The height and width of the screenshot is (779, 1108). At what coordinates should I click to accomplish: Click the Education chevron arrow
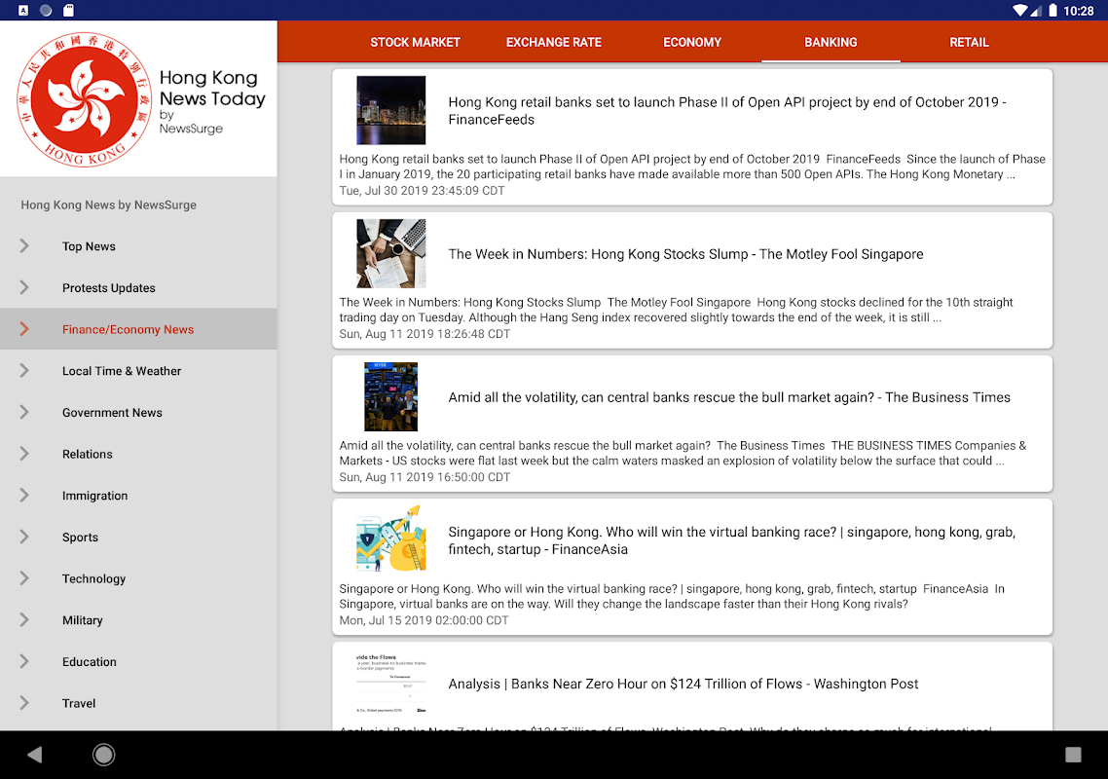point(24,661)
